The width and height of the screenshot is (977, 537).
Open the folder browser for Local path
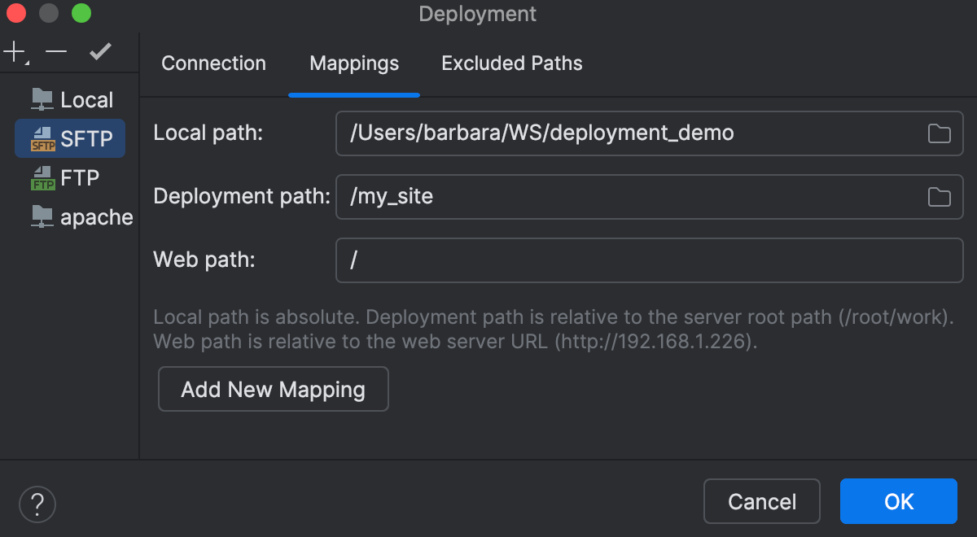938,133
